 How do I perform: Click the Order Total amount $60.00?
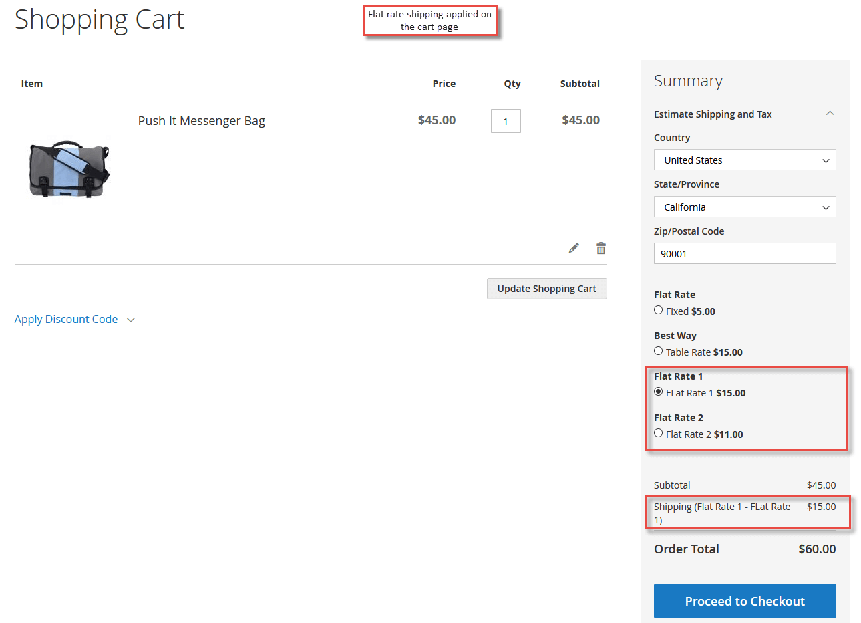pyautogui.click(x=816, y=549)
